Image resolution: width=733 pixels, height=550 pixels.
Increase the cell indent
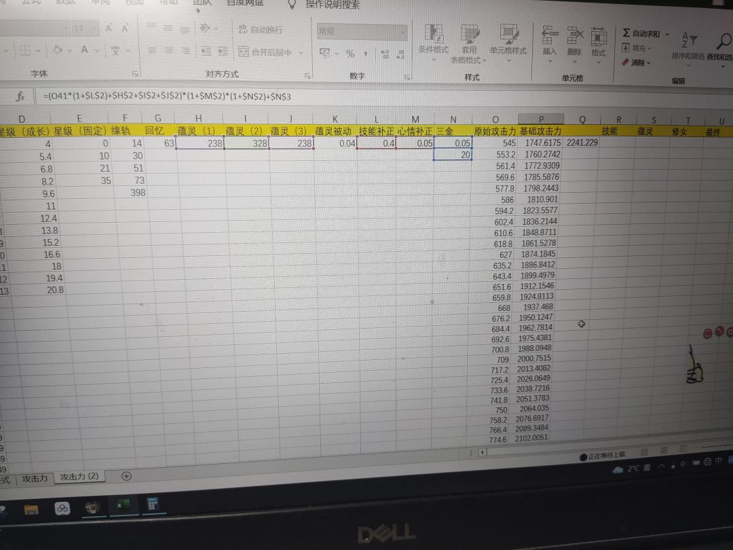click(x=223, y=50)
